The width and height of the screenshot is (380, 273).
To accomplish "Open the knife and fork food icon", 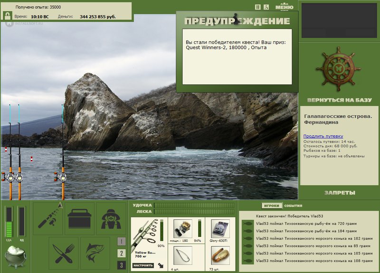I will [x=64, y=254].
